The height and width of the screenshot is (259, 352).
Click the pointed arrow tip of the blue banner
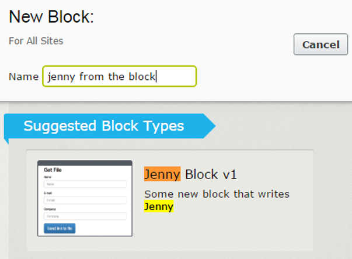pyautogui.click(x=210, y=126)
